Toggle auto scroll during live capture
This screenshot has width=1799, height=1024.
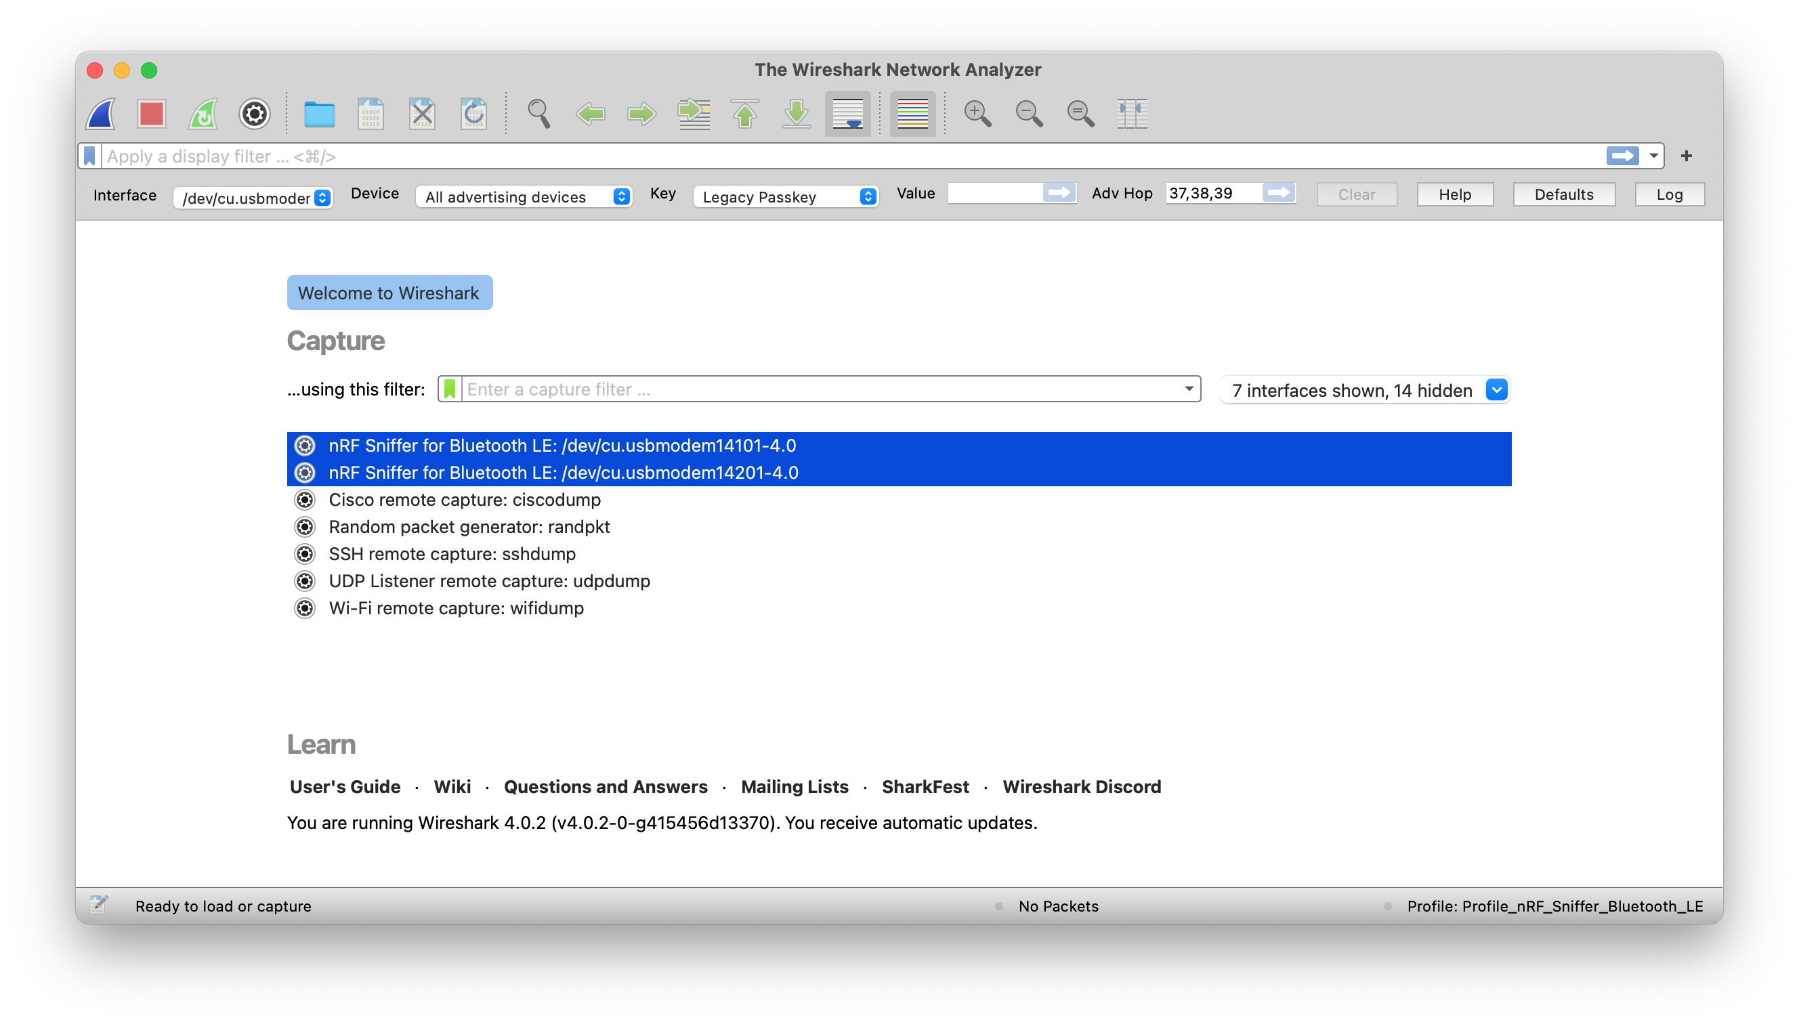click(x=847, y=113)
